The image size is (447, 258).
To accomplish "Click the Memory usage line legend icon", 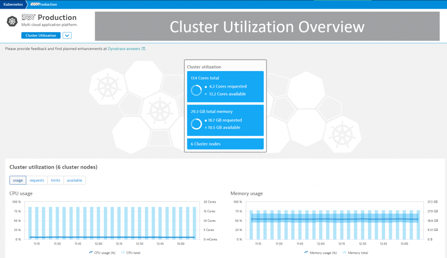I will [306, 252].
